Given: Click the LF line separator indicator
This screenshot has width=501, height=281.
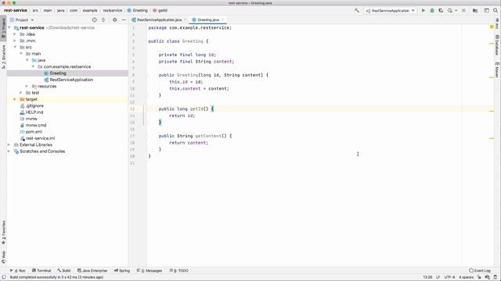Looking at the screenshot, I should (438, 277).
